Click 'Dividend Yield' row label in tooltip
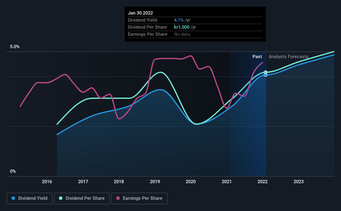 pos(142,20)
